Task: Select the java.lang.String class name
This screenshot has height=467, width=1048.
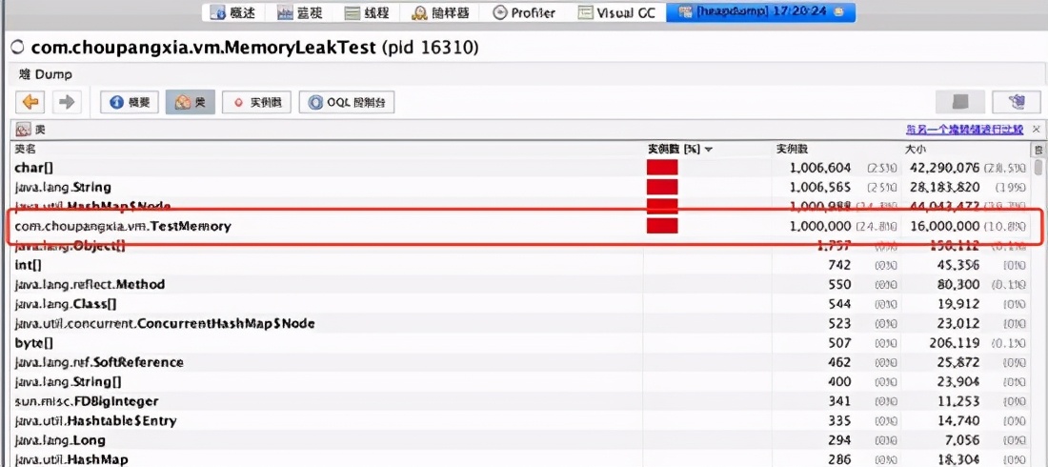Action: click(63, 187)
